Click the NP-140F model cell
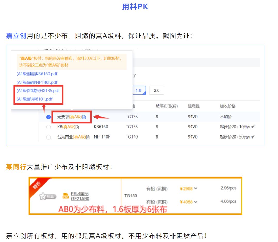The image size is (278, 242). pos(102,137)
